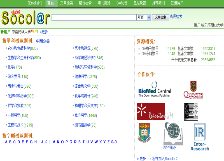Browse 语言和文学(350) journals
Image resolution: width=224 pixels, height=161 pixels.
pyautogui.click(x=87, y=86)
